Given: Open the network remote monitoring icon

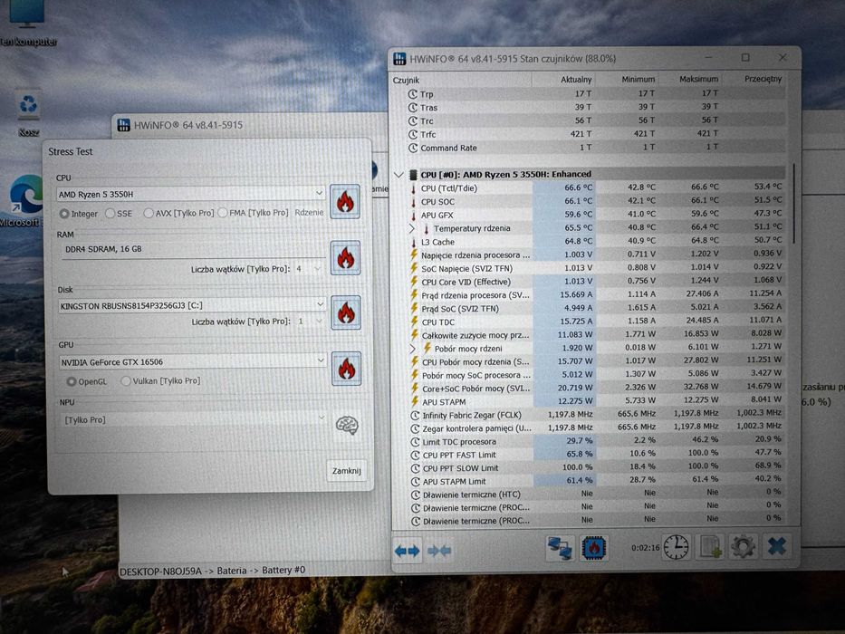Looking at the screenshot, I should [x=560, y=548].
